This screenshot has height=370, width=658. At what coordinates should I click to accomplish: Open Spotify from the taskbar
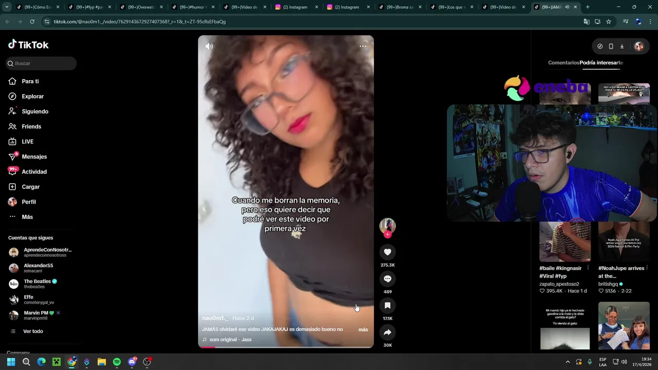coord(117,362)
